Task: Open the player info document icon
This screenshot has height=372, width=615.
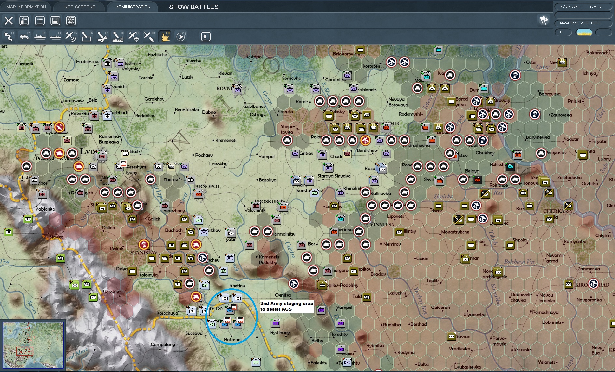Action: pos(24,21)
